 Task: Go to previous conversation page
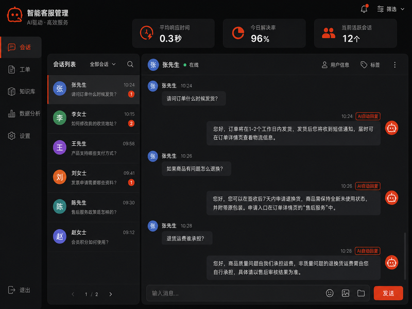tap(73, 294)
